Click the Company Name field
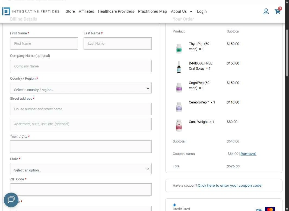Viewport: 289px width, 211px height. [81, 66]
